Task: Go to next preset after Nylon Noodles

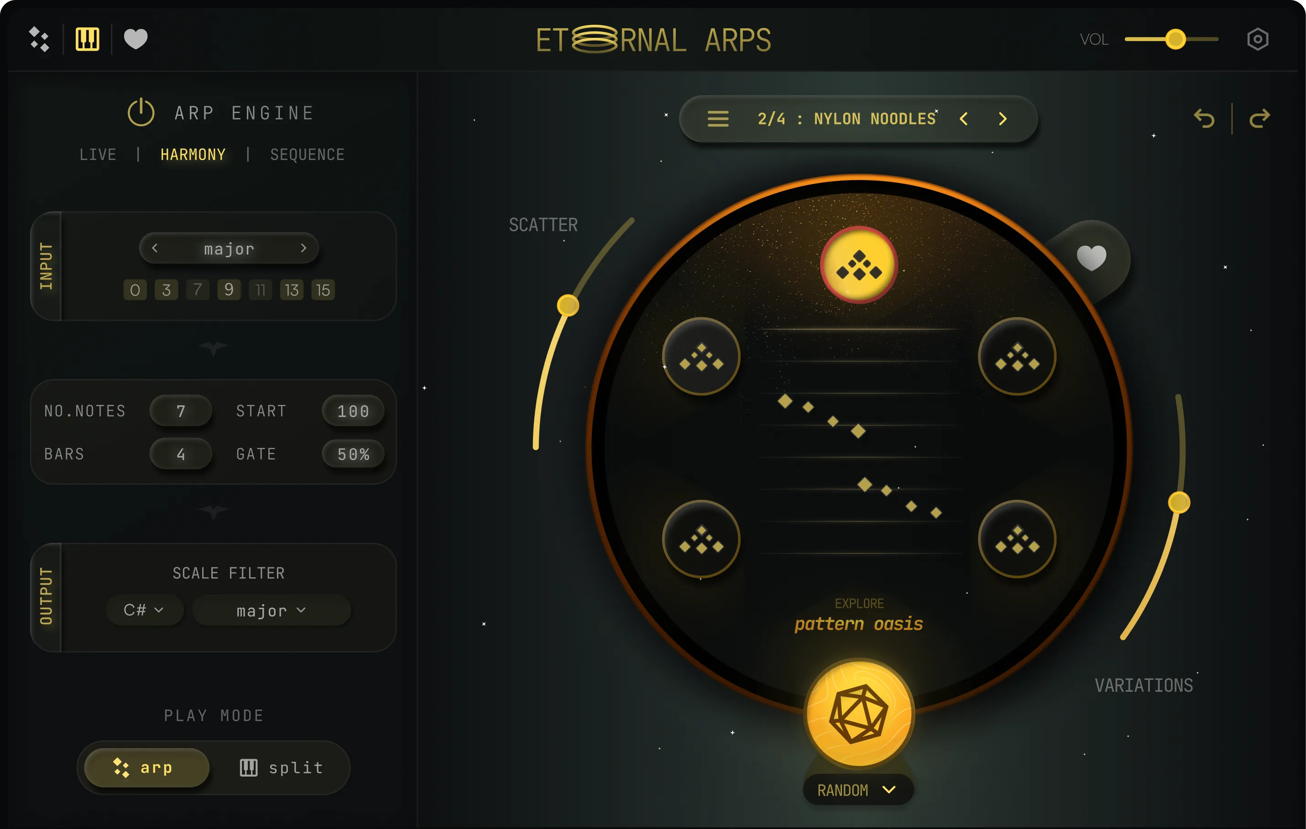Action: (1002, 119)
